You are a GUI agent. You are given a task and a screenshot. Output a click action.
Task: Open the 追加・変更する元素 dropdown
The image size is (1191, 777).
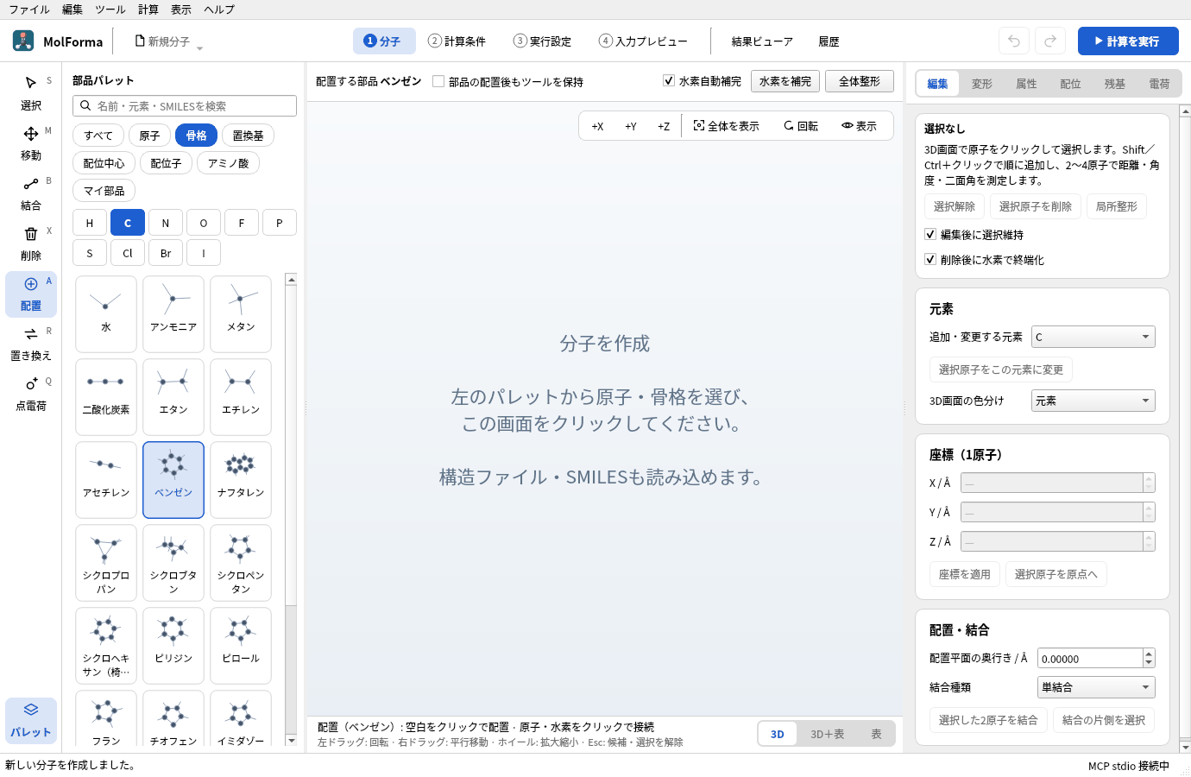click(1093, 337)
